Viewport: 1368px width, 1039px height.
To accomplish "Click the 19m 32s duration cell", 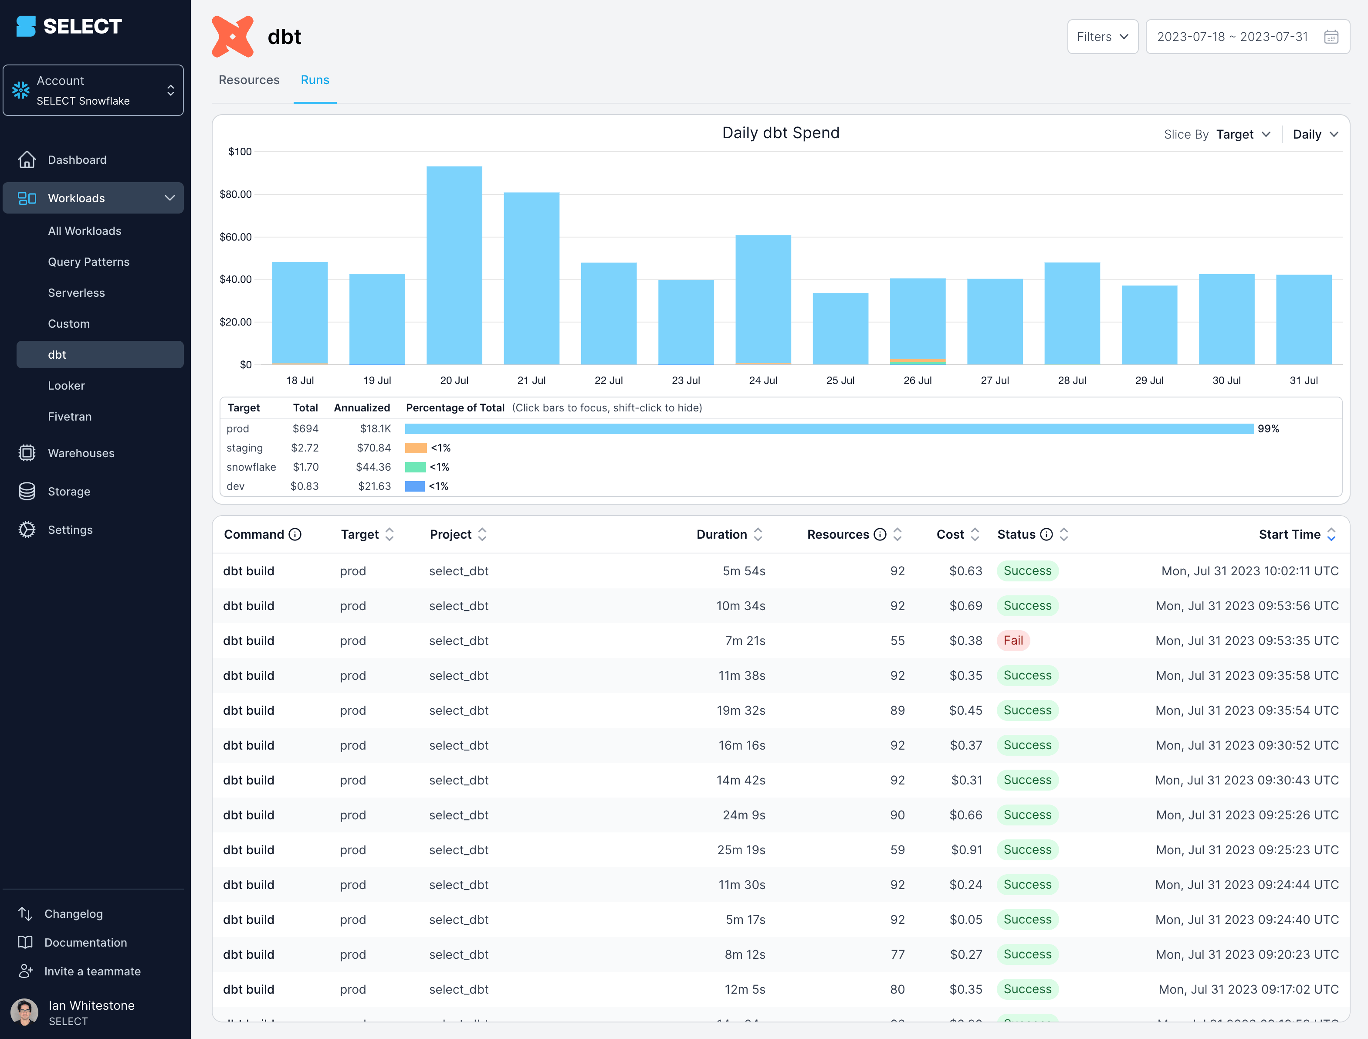I will [x=741, y=710].
